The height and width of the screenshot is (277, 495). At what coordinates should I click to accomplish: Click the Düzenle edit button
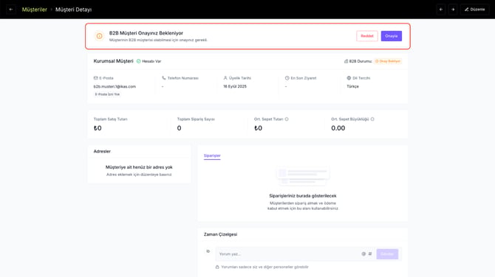(474, 10)
